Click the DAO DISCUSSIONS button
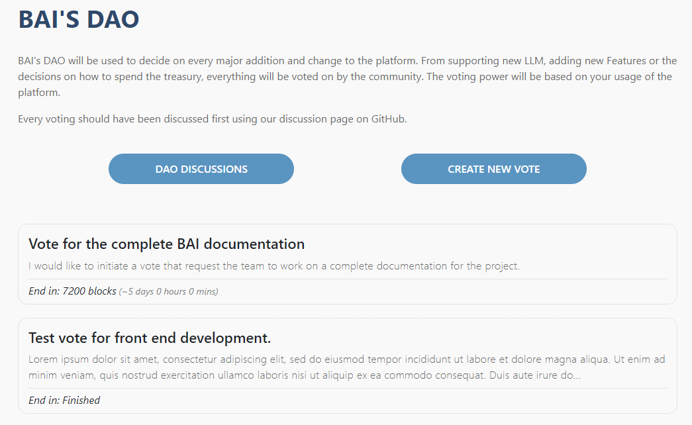The image size is (692, 425). click(201, 169)
